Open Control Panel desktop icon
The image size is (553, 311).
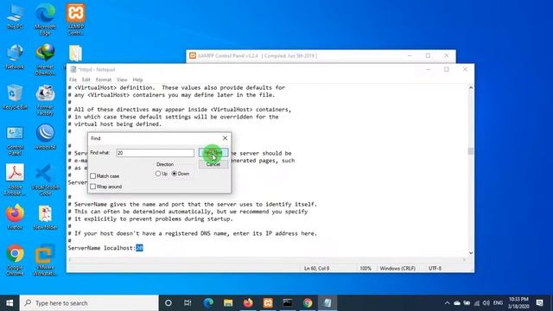[15, 140]
